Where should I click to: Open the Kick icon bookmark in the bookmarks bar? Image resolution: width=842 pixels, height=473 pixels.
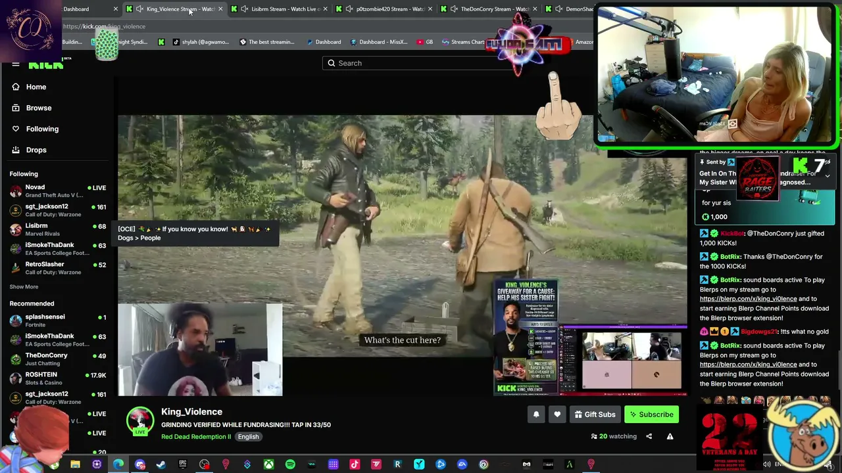click(161, 42)
